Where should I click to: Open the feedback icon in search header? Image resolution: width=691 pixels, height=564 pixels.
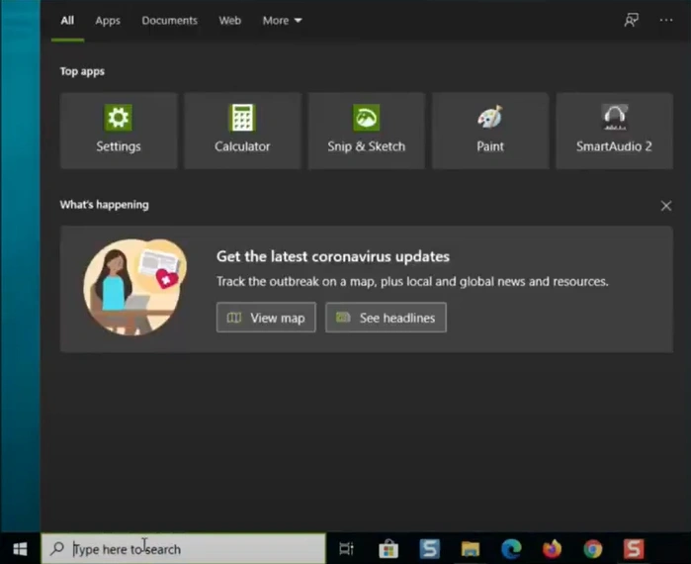pyautogui.click(x=631, y=21)
